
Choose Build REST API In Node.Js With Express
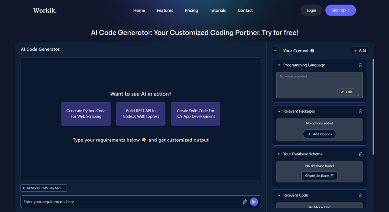tap(141, 113)
